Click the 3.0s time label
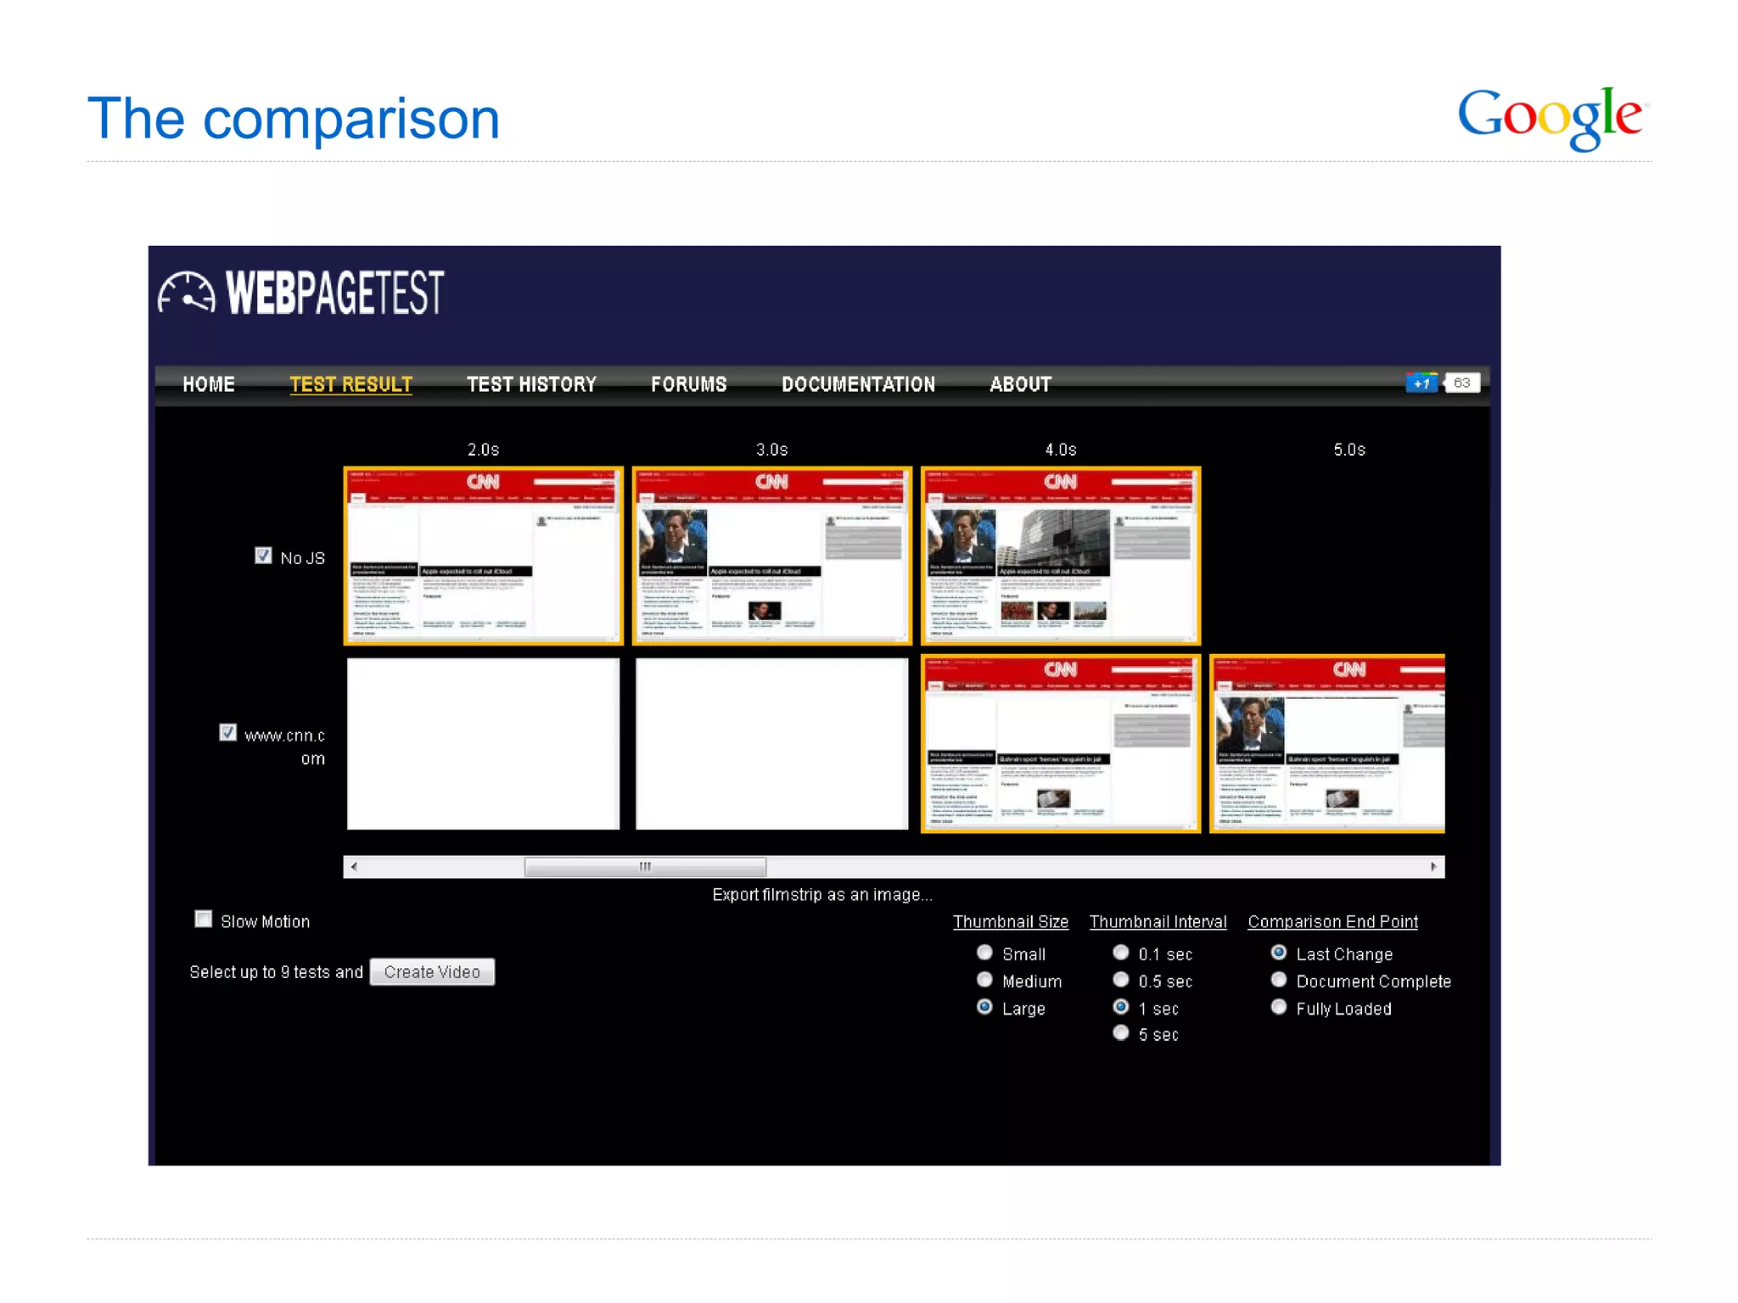 [772, 450]
